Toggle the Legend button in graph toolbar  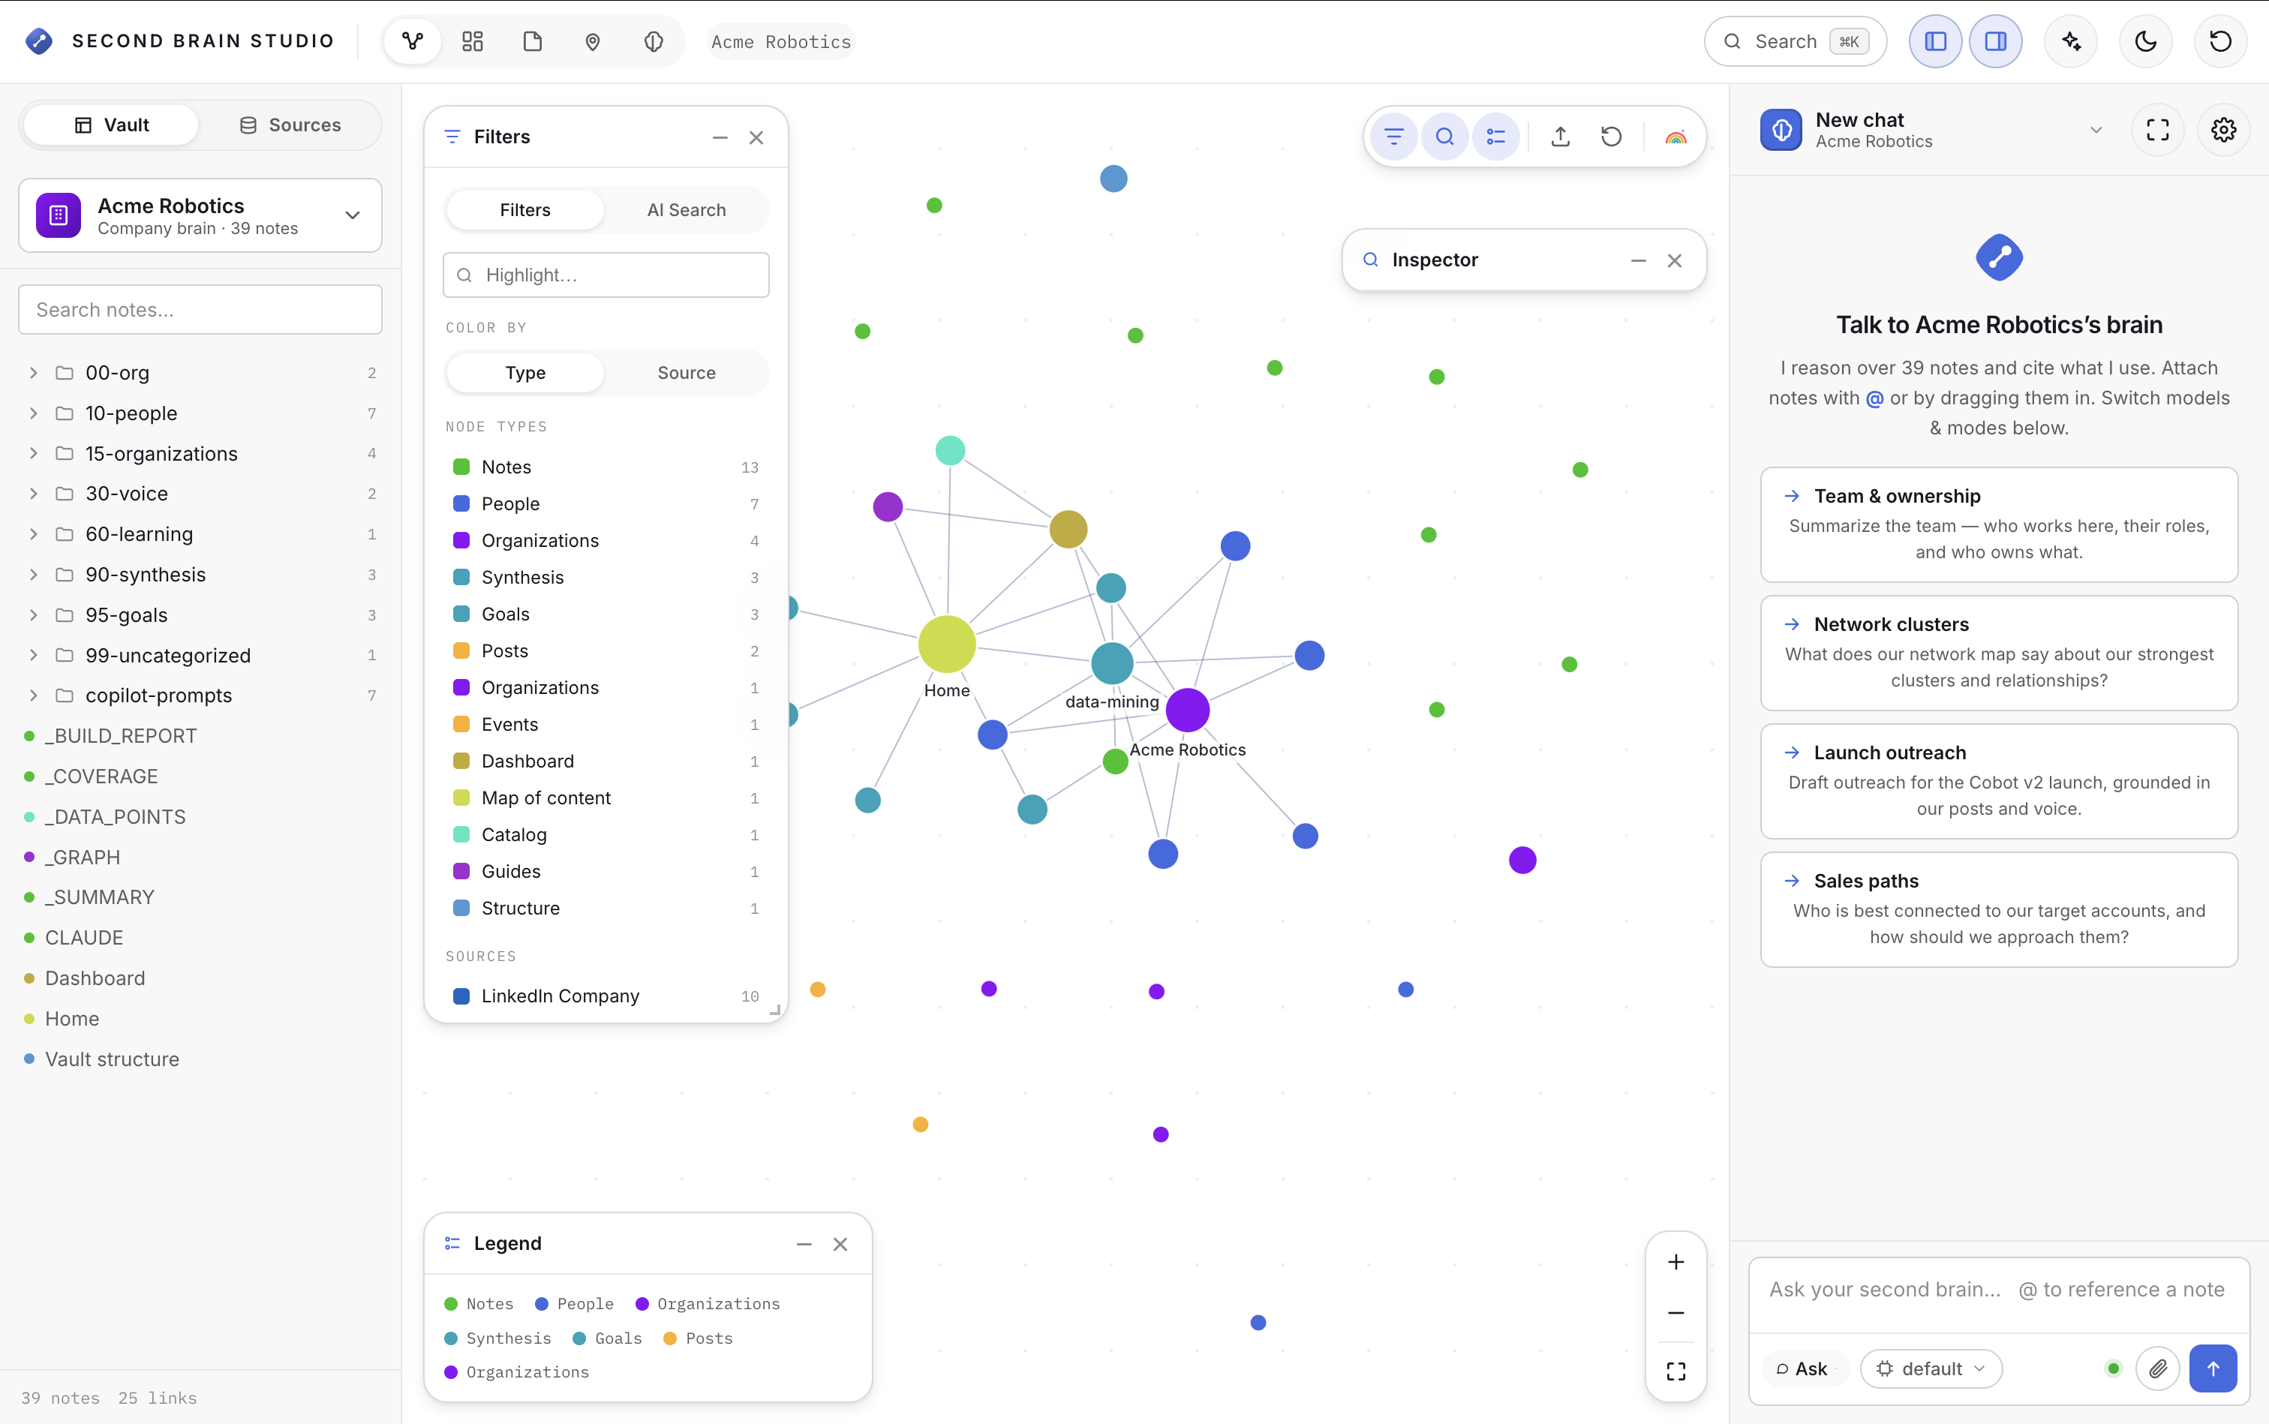[1495, 137]
